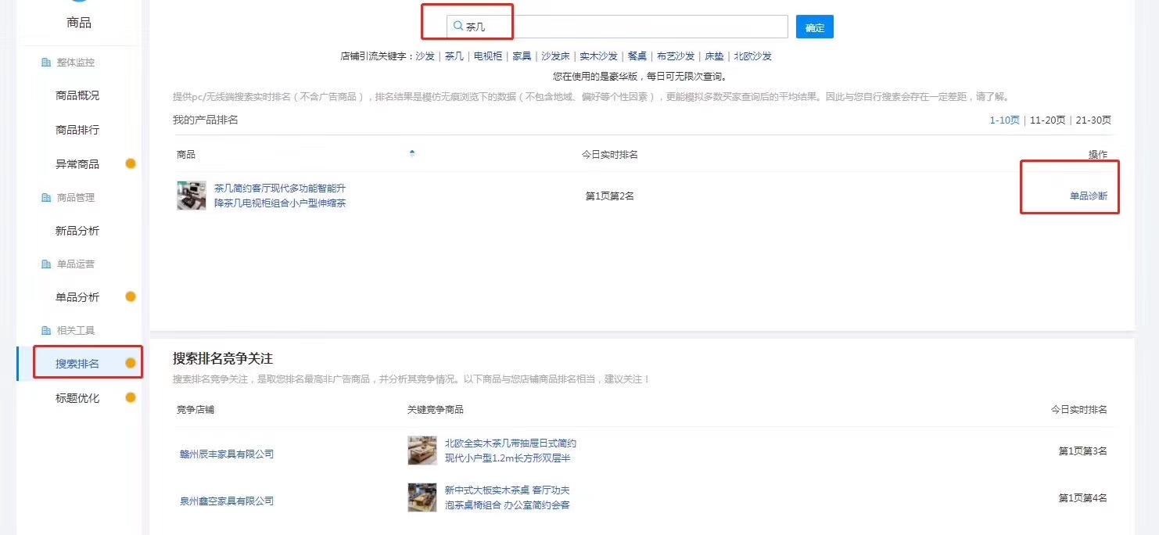1159x535 pixels.
Task: Click orange dot beside 标题优化
Action: tap(131, 397)
